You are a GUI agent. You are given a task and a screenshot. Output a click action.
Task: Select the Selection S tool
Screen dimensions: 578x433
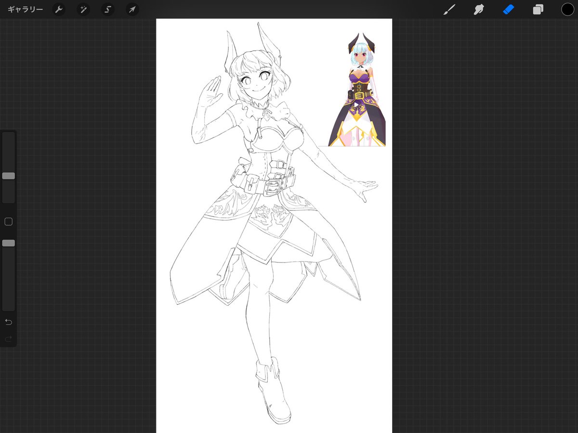pyautogui.click(x=108, y=10)
